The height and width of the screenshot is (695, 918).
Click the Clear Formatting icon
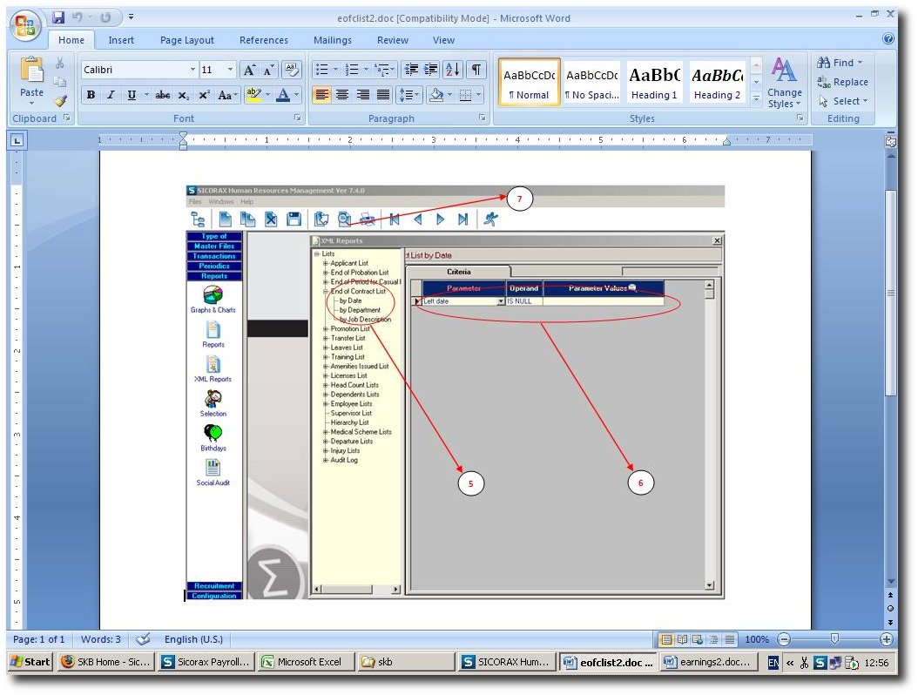pos(292,70)
